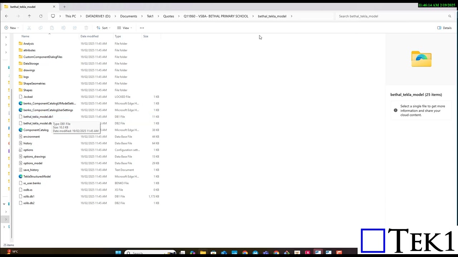Click the Delete trash icon in toolbar
Screen dimensions: 458x257
[86, 28]
